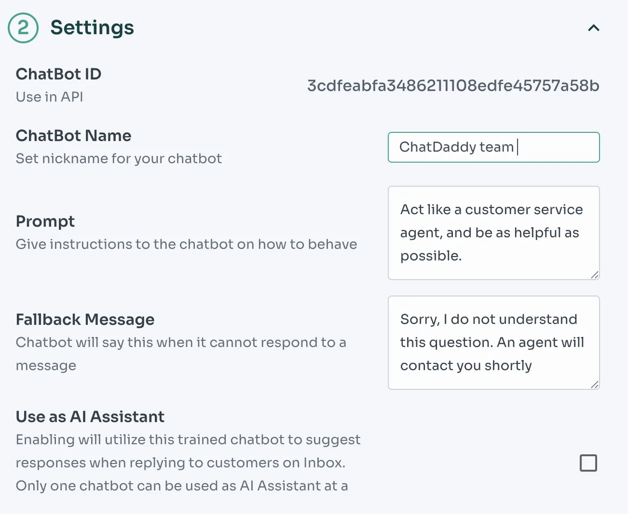Click the "Use in API" subtitle text
This screenshot has width=628, height=514.
click(x=49, y=97)
